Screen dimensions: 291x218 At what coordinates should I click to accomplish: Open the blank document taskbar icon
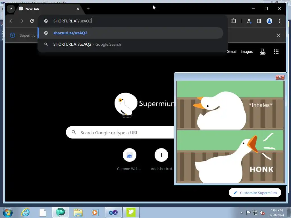43,212
